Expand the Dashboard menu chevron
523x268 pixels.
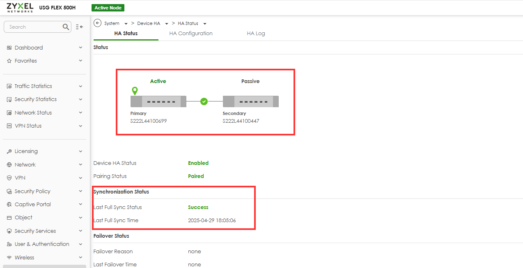[80, 48]
